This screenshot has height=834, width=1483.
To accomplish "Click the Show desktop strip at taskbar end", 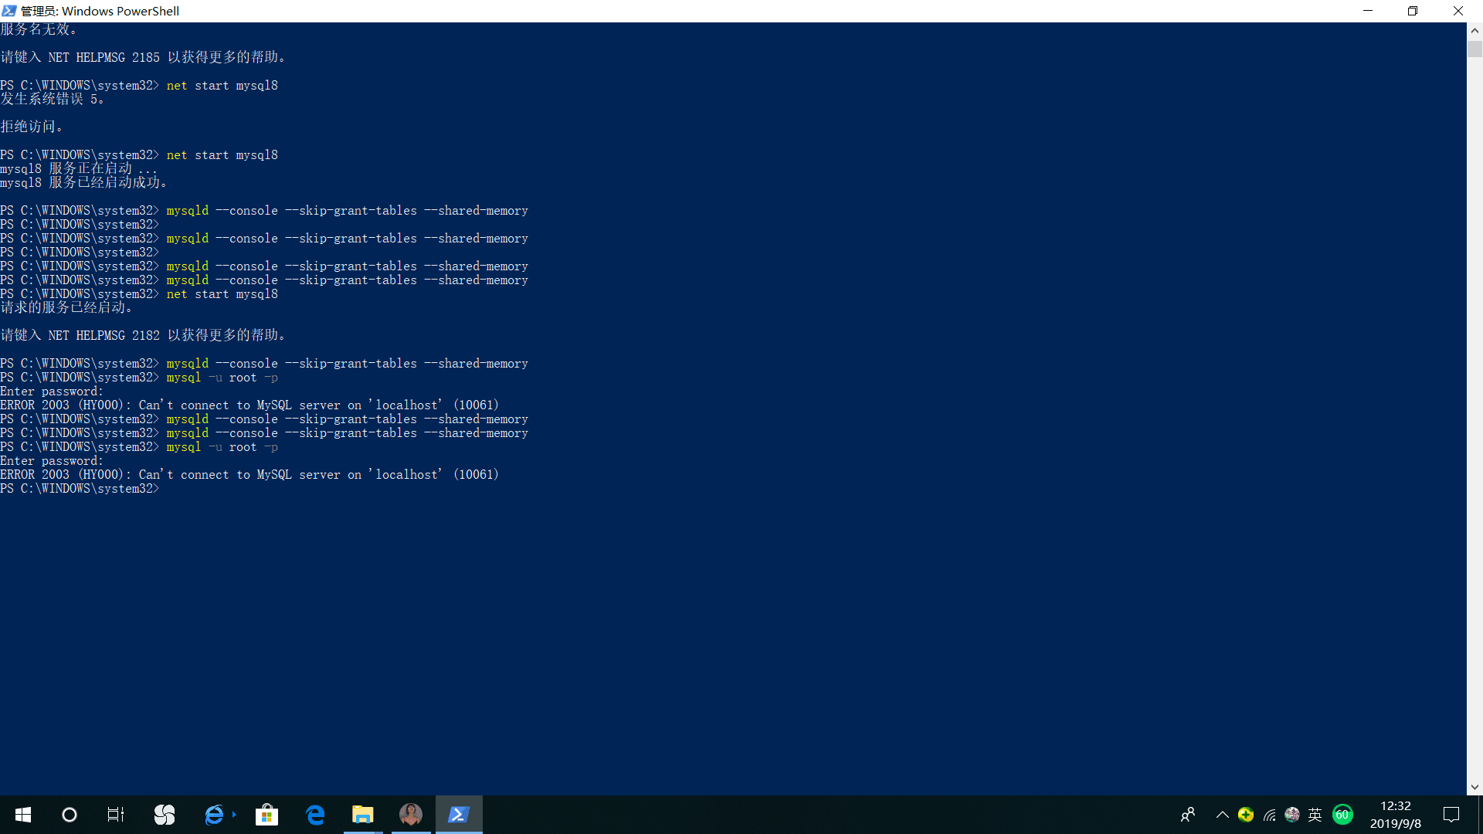I will pyautogui.click(x=1480, y=815).
